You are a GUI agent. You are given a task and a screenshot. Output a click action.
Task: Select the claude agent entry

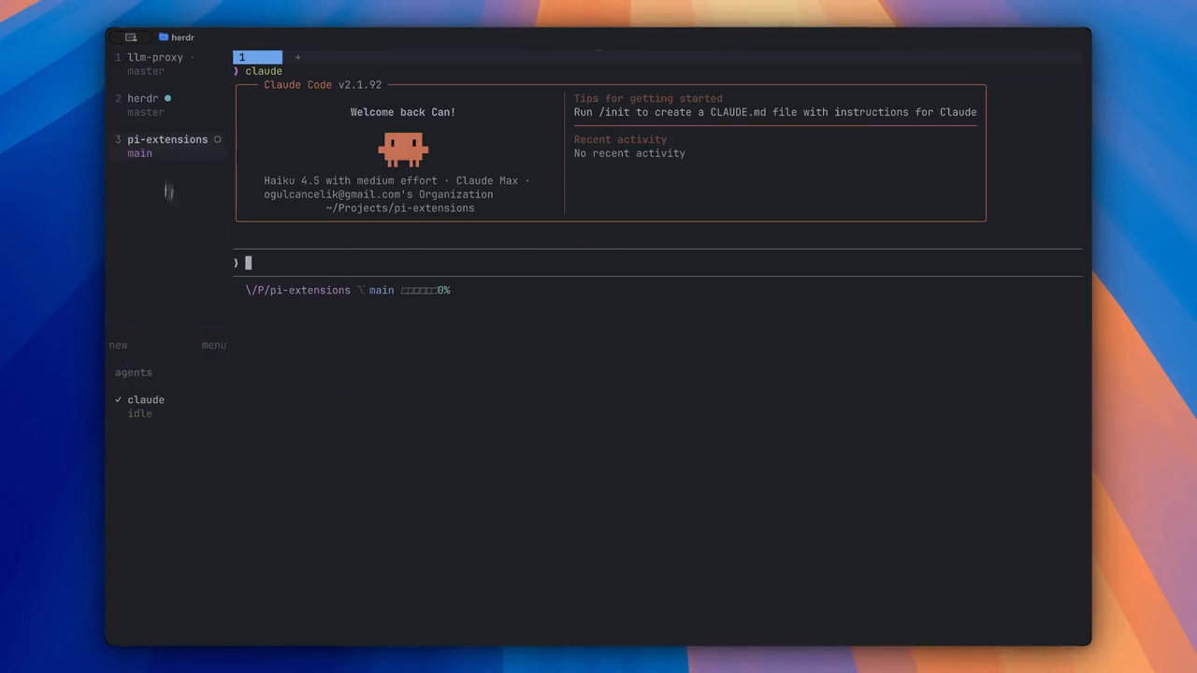[x=146, y=400]
